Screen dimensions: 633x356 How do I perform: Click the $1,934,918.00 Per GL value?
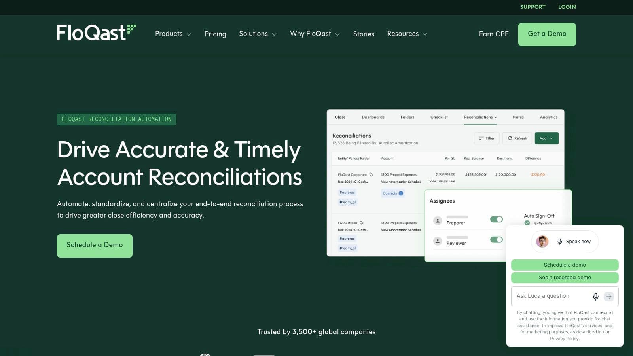(x=445, y=174)
